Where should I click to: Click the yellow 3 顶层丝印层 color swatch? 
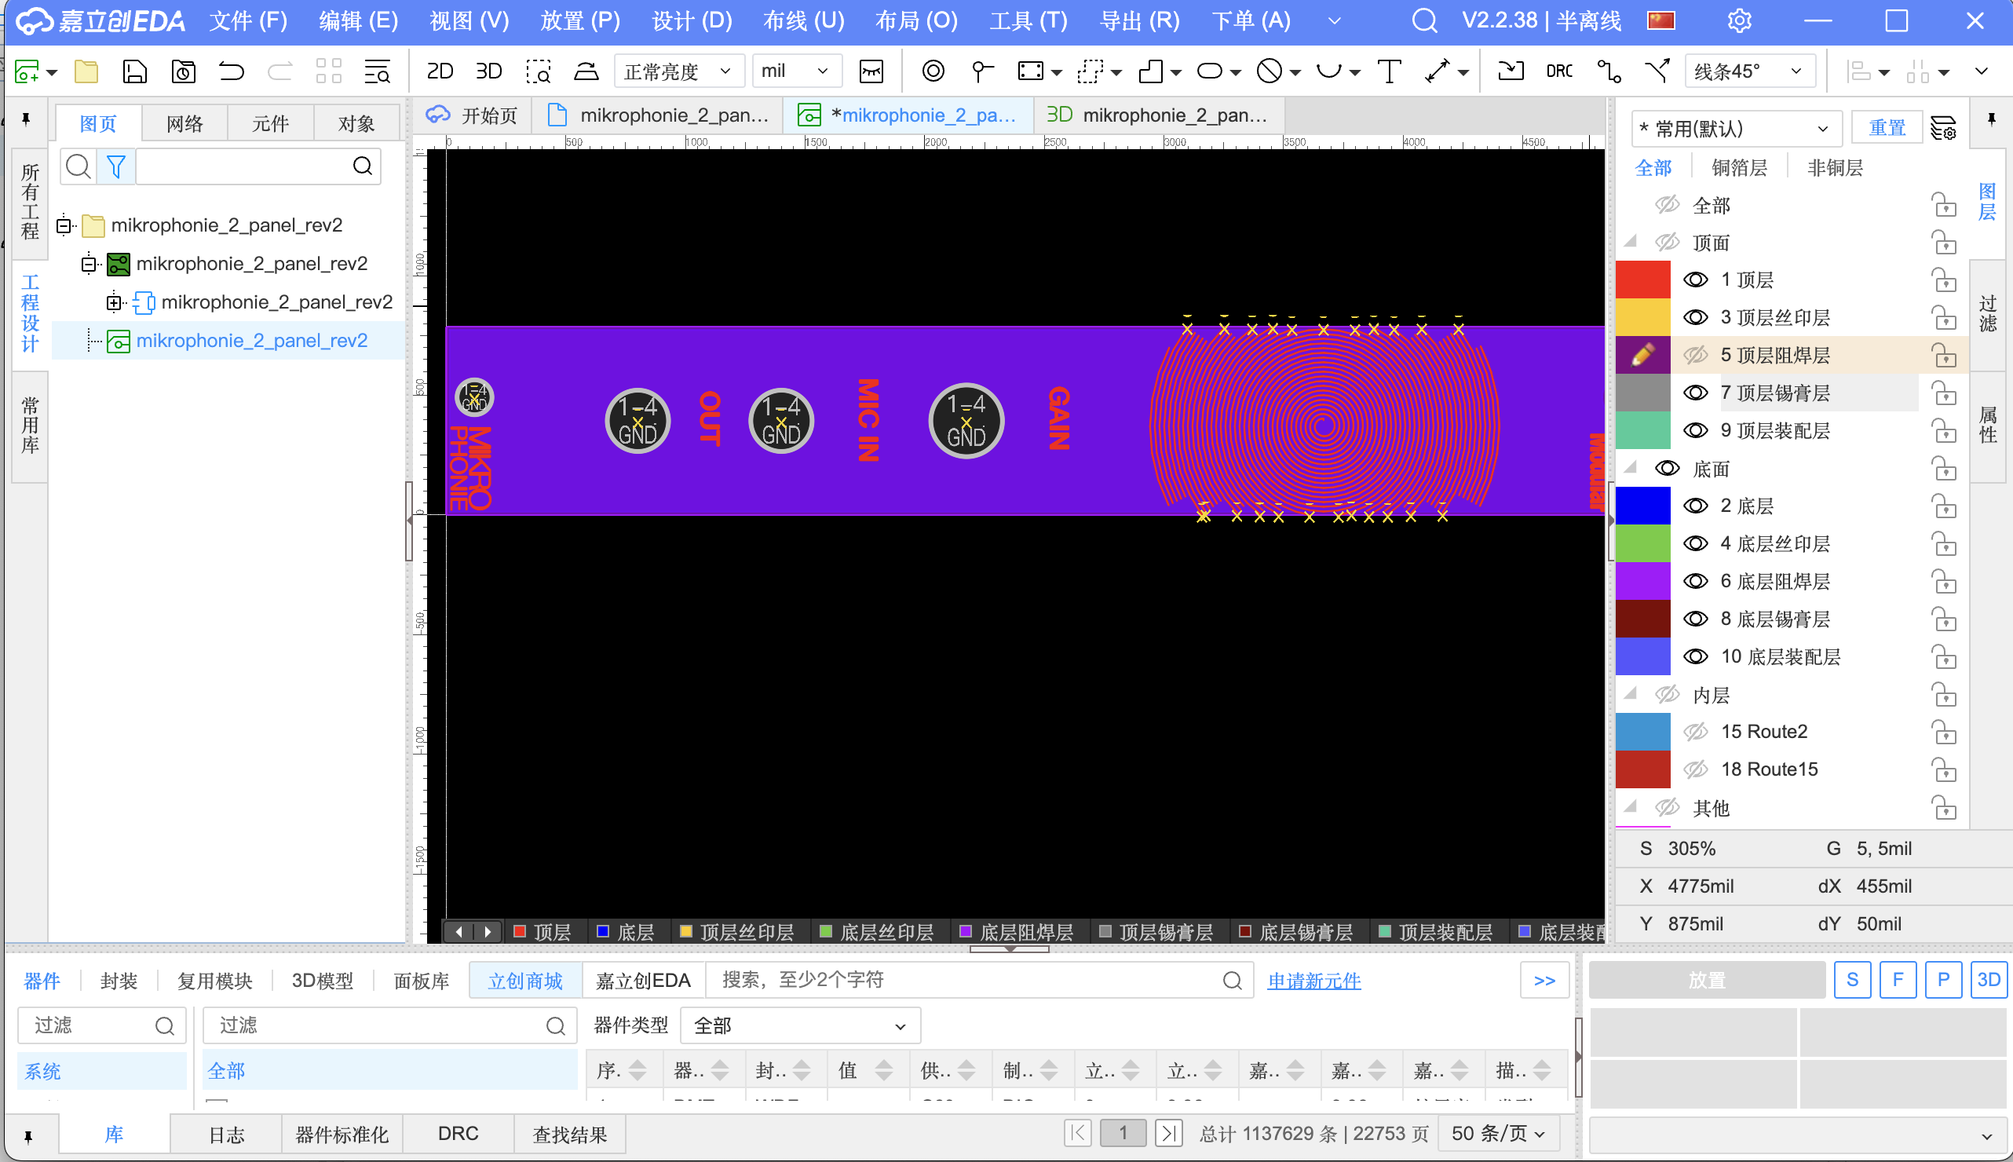coord(1642,318)
